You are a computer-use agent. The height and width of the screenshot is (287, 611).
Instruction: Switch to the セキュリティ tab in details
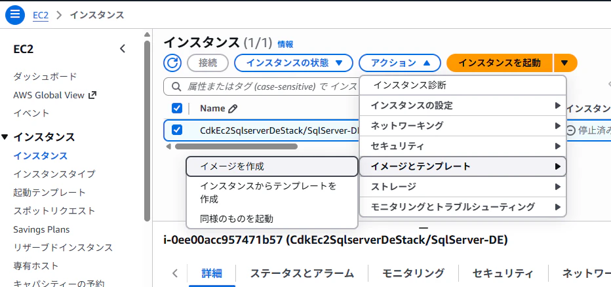[503, 273]
